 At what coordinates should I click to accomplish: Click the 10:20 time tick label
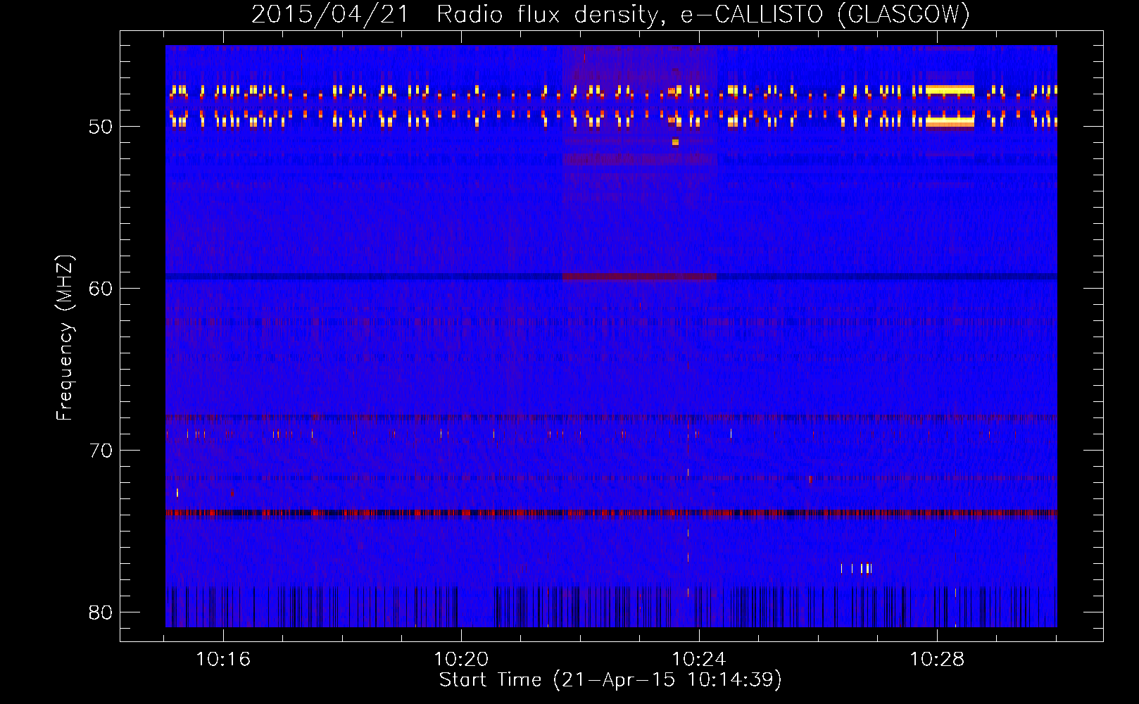tap(461, 659)
